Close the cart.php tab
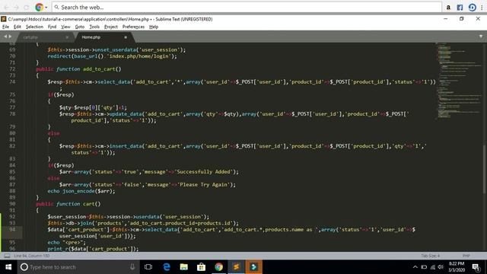This screenshot has height=274, width=487. pos(67,37)
